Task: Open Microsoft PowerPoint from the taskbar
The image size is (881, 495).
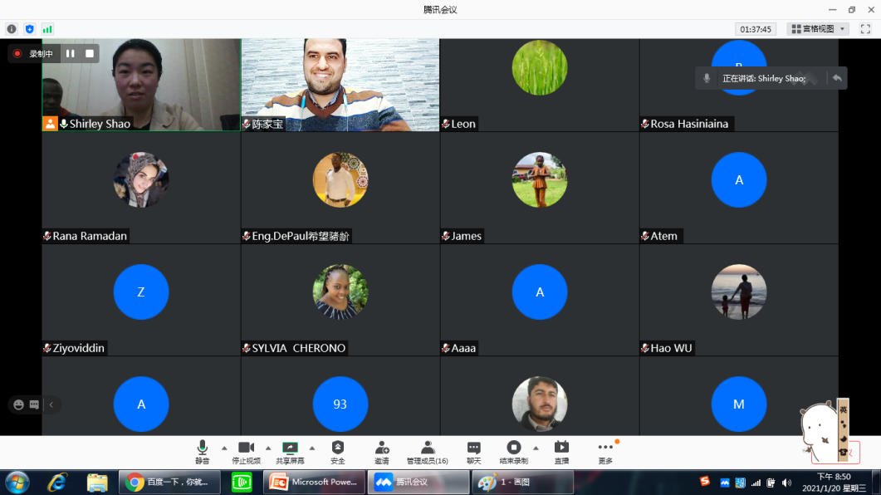Action: coord(316,482)
